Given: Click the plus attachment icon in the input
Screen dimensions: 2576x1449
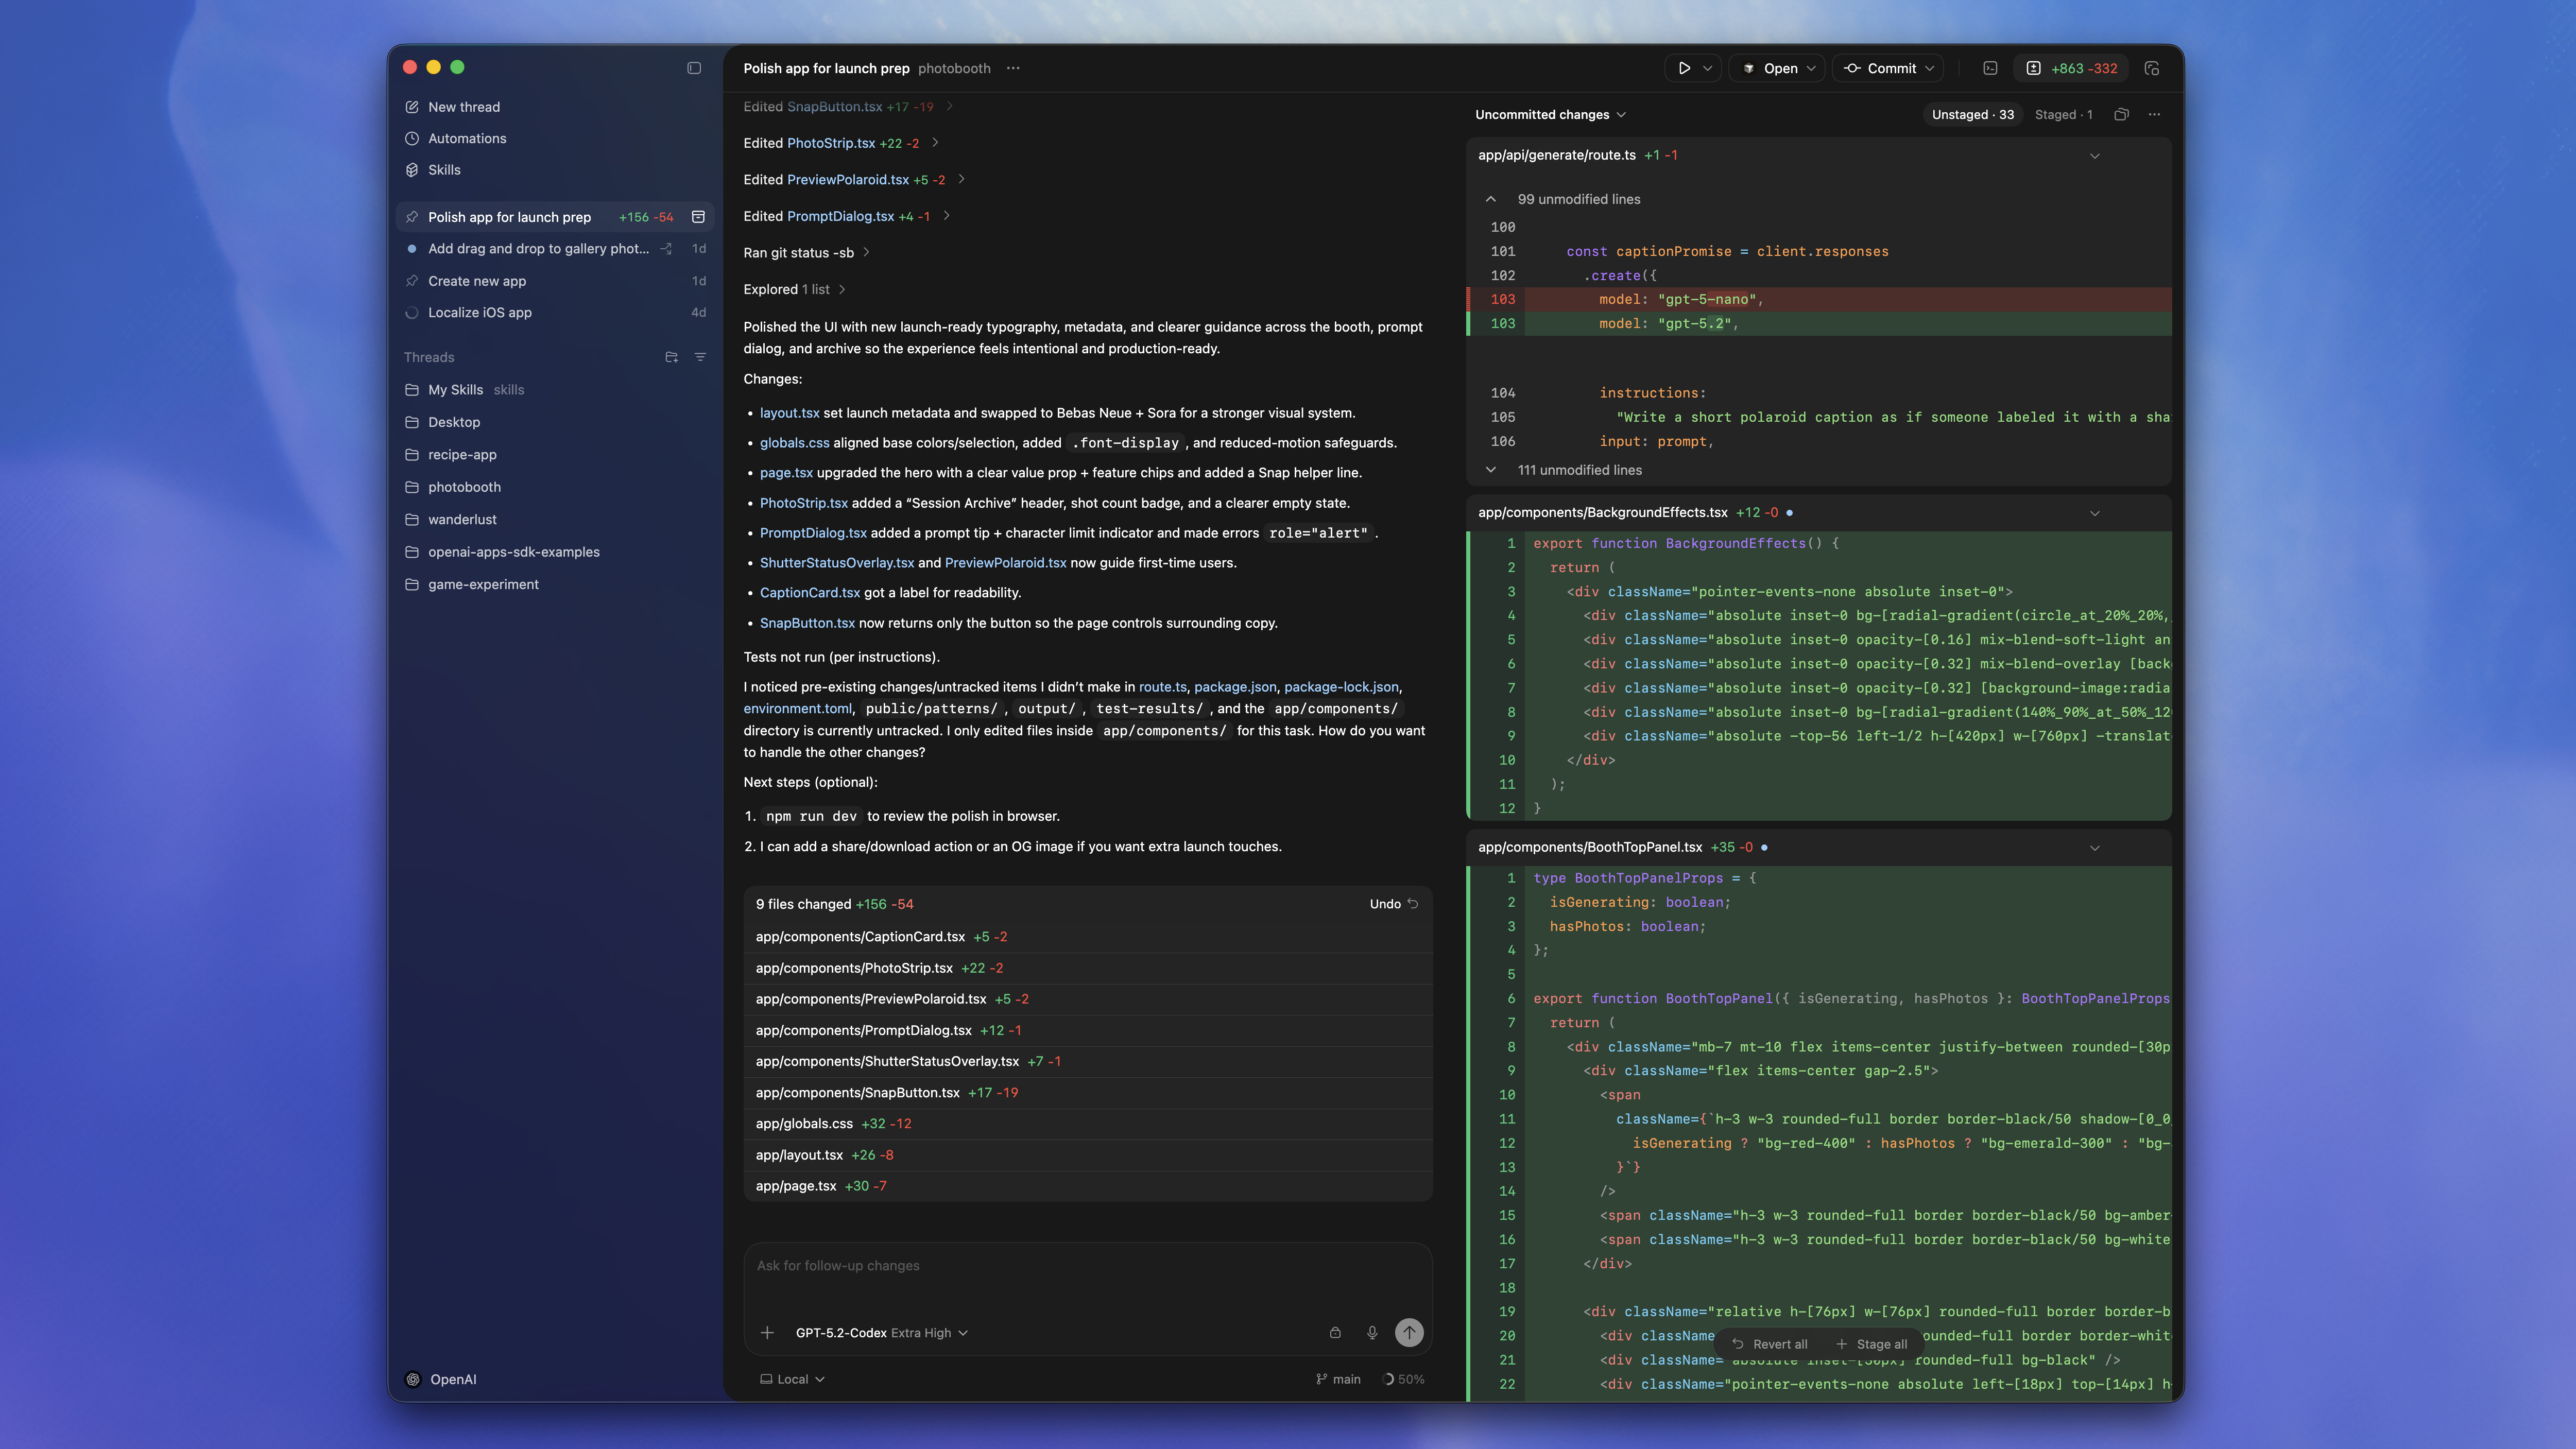Looking at the screenshot, I should (767, 1332).
